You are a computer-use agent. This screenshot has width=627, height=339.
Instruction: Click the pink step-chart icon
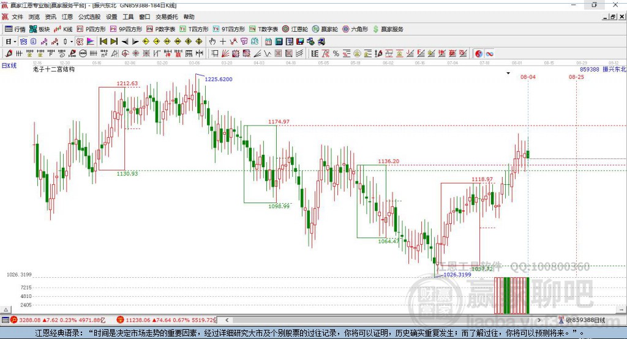(x=44, y=41)
